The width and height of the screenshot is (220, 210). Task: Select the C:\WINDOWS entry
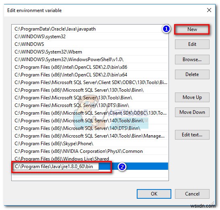(90, 44)
